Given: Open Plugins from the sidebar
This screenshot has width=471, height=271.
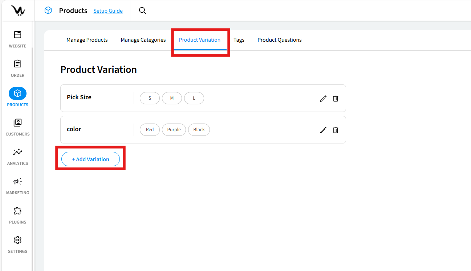Looking at the screenshot, I should coord(17,215).
